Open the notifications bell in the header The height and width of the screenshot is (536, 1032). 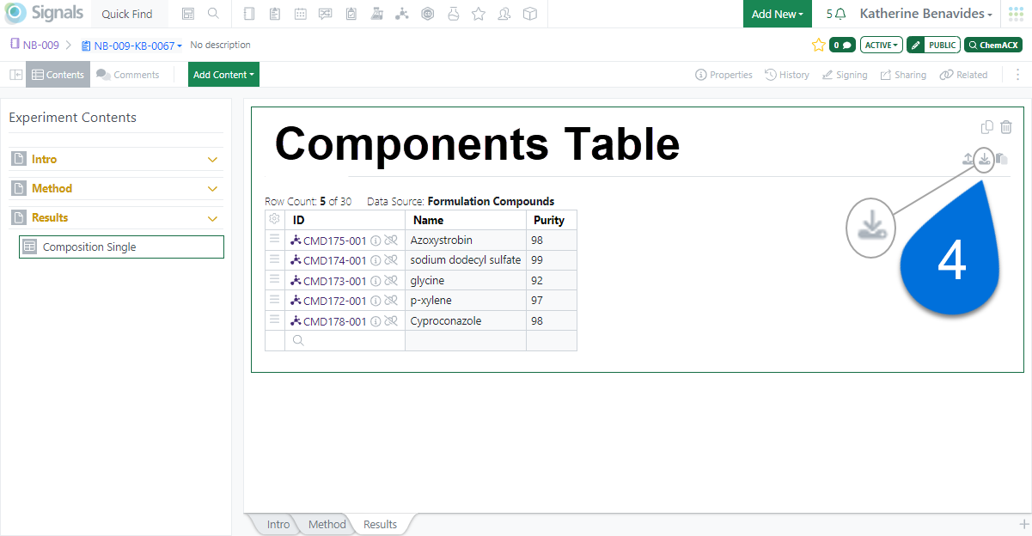[x=840, y=14]
